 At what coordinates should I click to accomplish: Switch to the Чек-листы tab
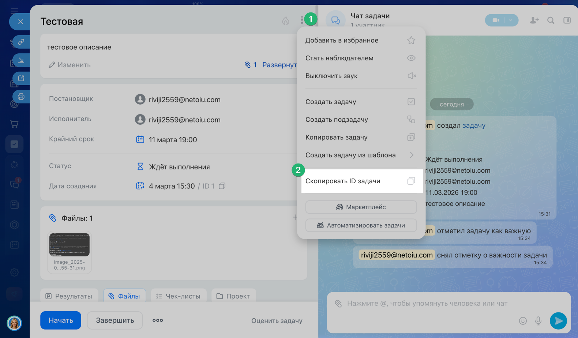coord(179,296)
